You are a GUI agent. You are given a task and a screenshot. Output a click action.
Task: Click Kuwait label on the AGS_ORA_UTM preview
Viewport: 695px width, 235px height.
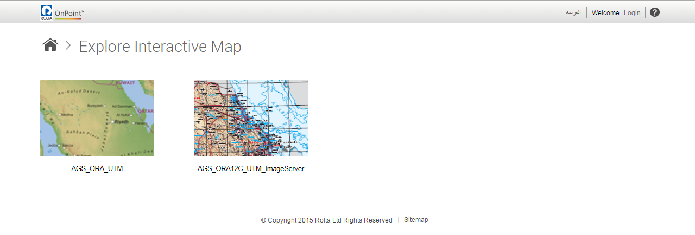point(125,83)
